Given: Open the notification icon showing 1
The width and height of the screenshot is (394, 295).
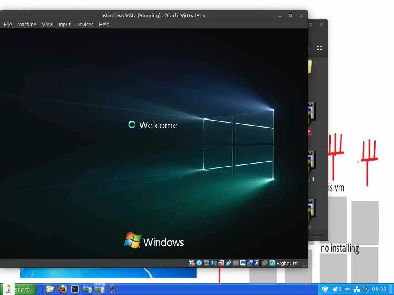Looking at the screenshot, I should pyautogui.click(x=337, y=289).
